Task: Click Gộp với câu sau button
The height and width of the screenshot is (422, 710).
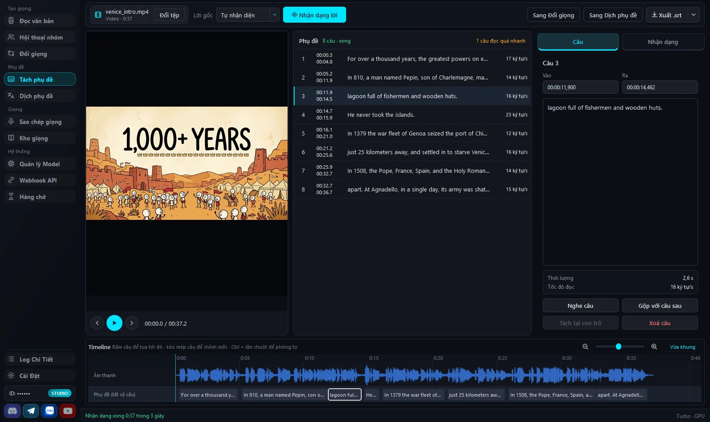Action: [660, 306]
